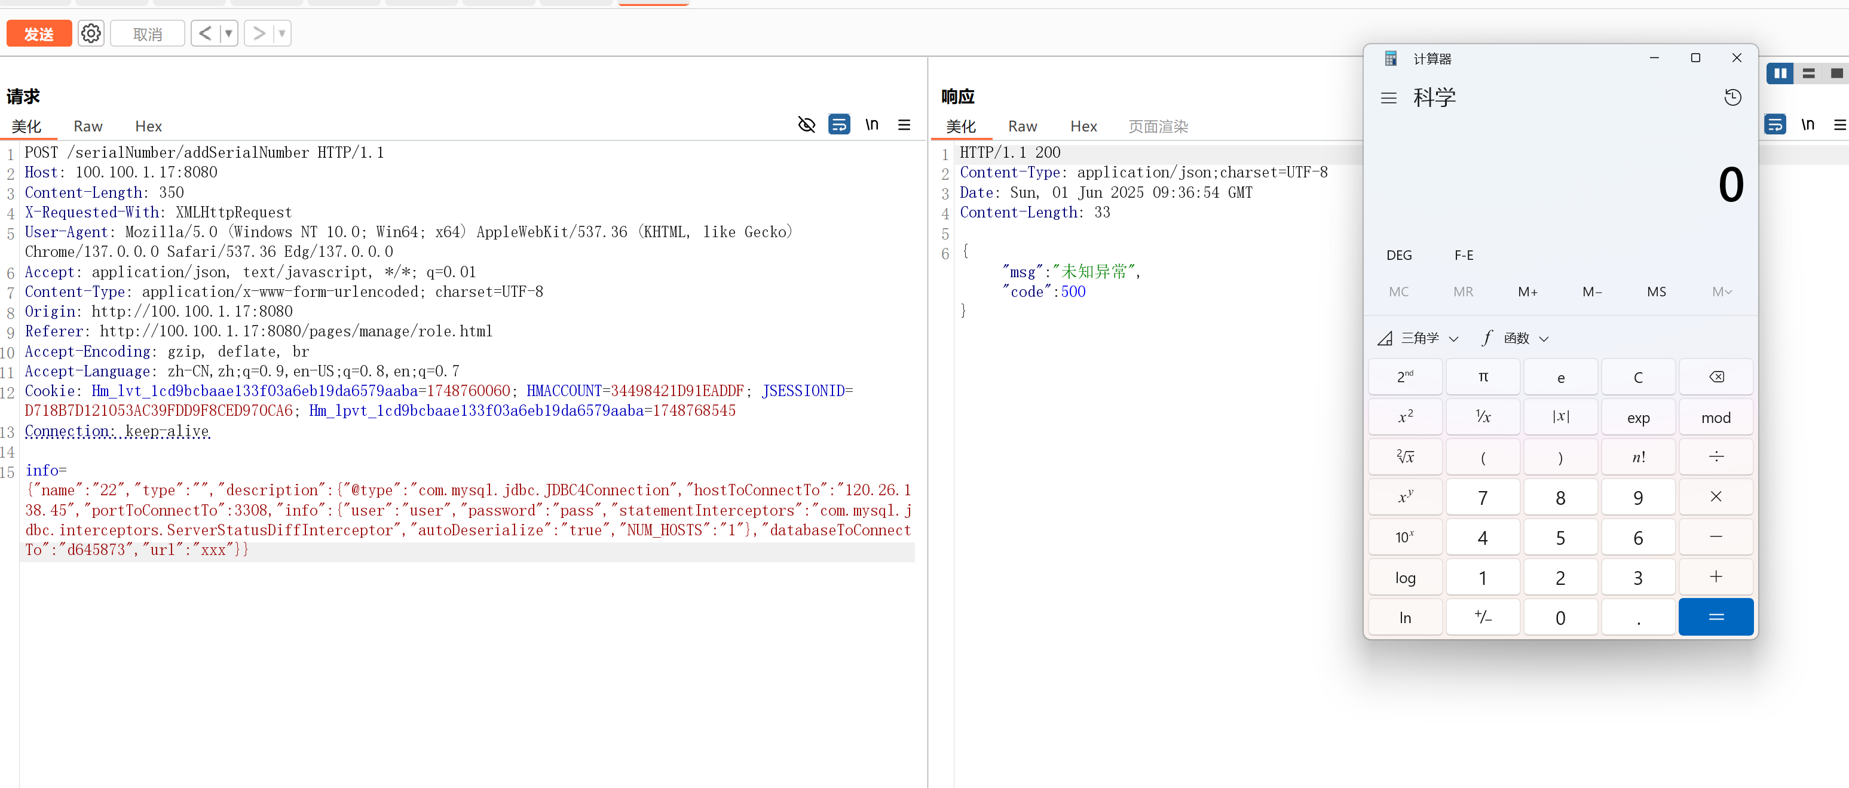Screen dimensions: 1849x788
Task: Select the response 美化 tab
Action: tap(961, 126)
